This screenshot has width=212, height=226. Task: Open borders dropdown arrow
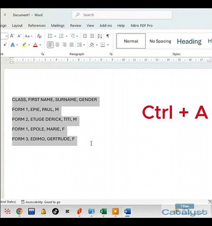pyautogui.click(x=108, y=45)
